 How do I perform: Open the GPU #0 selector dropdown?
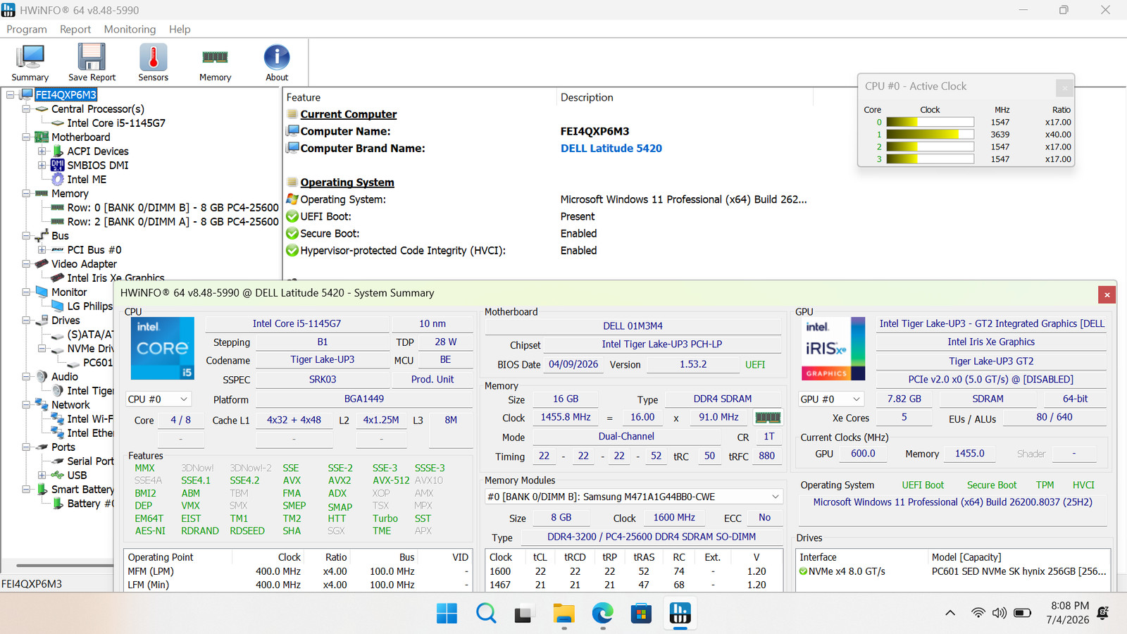click(831, 399)
